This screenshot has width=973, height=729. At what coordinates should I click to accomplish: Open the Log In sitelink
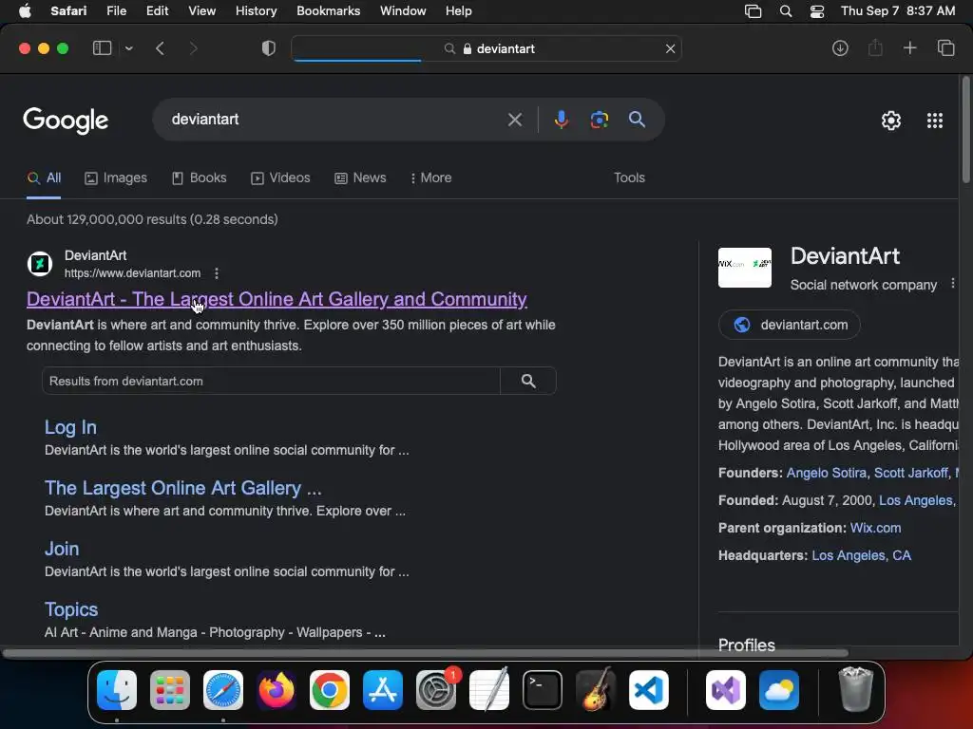point(70,427)
